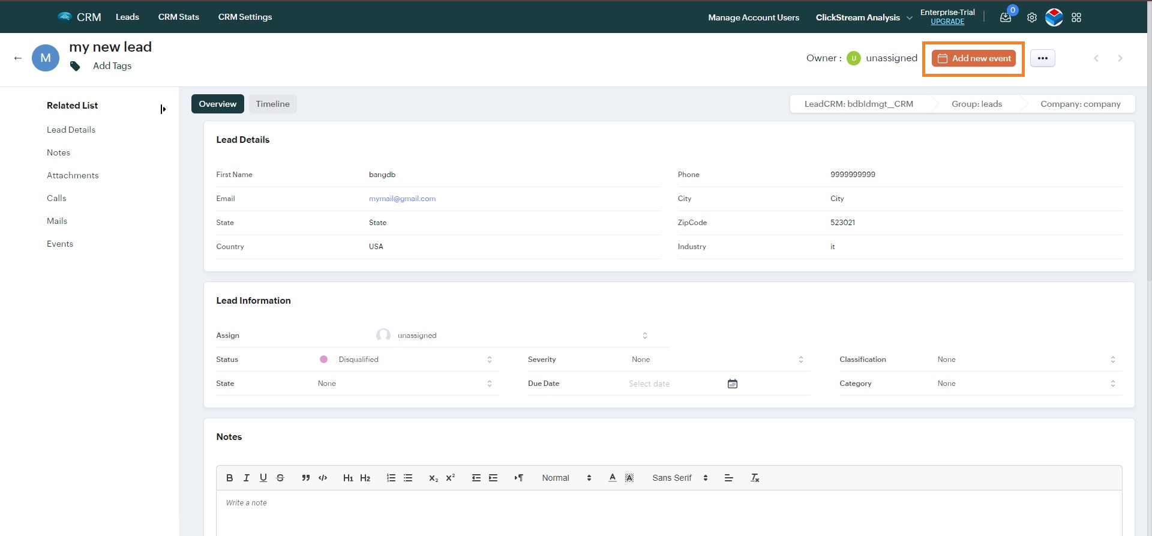The width and height of the screenshot is (1152, 536).
Task: Open Calls in Related List
Action: pos(56,198)
